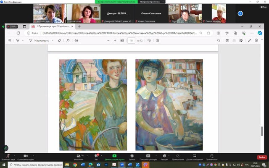This screenshot has width=269, height=168.
Task: Start recording with Record button
Action: point(132,156)
